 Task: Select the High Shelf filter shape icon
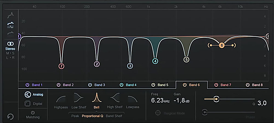tap(115, 98)
